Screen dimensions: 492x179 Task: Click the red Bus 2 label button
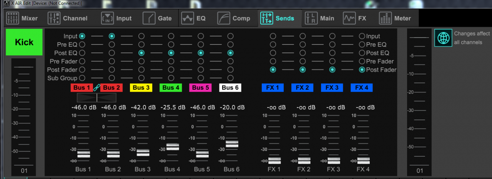[x=111, y=88]
